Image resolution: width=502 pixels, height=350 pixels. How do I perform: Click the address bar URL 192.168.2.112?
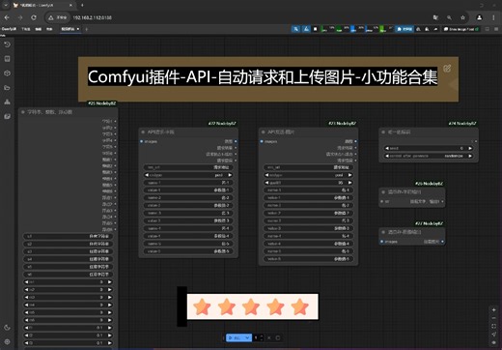(92, 17)
